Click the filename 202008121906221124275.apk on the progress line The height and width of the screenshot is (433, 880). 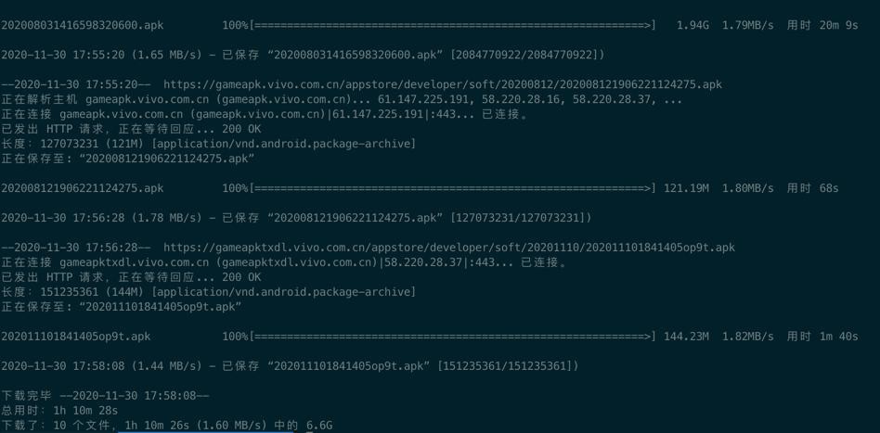(83, 188)
